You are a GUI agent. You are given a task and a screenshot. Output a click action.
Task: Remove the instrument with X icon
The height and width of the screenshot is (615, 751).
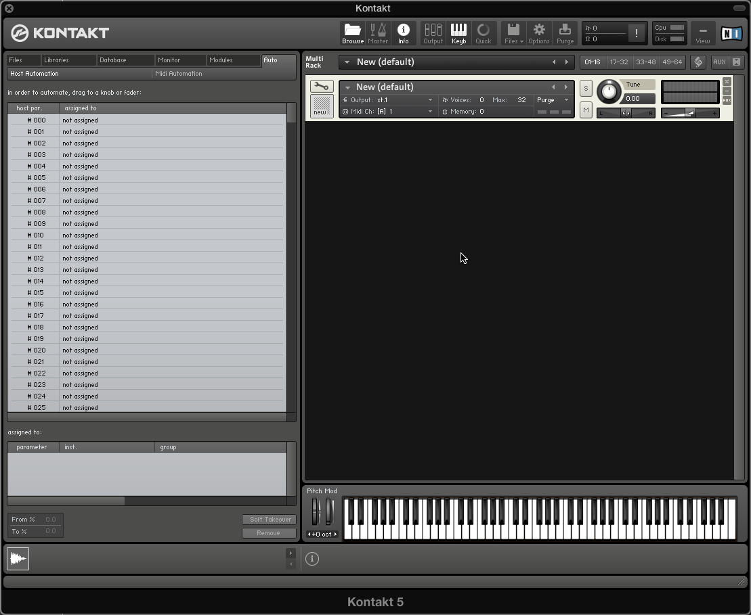point(727,82)
